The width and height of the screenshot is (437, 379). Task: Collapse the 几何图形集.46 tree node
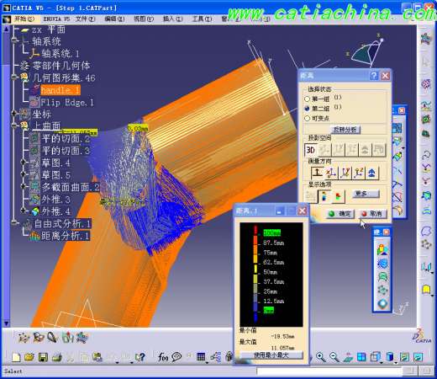click(14, 77)
